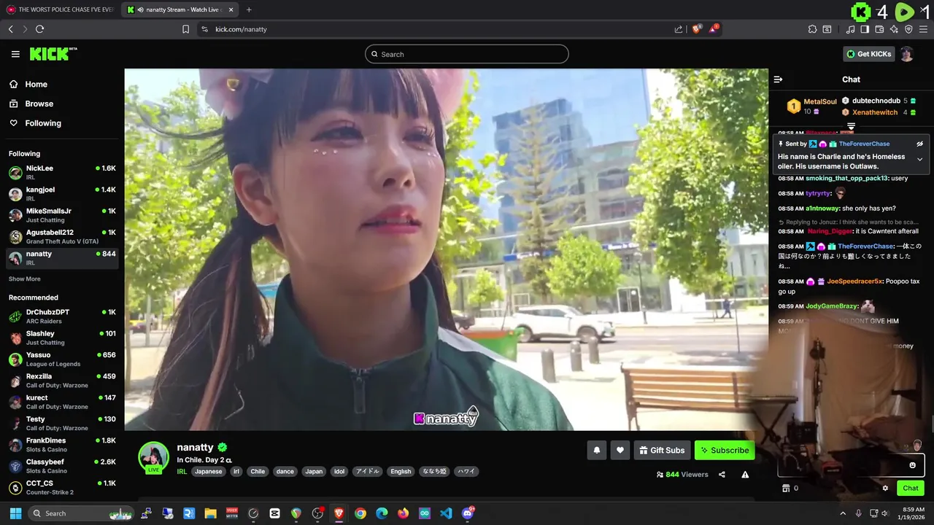
Task: Open CCT_CS recommended channel
Action: coord(62,488)
